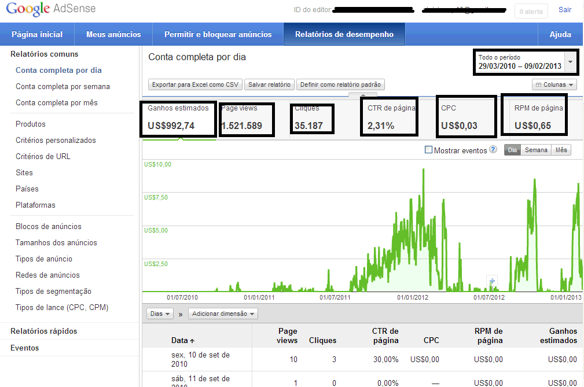
Task: Switch chart granularity to Semana
Action: [x=536, y=150]
